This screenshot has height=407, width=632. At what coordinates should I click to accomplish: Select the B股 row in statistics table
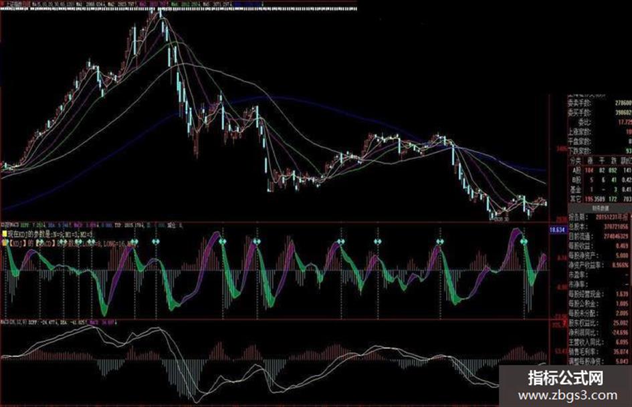(x=600, y=180)
